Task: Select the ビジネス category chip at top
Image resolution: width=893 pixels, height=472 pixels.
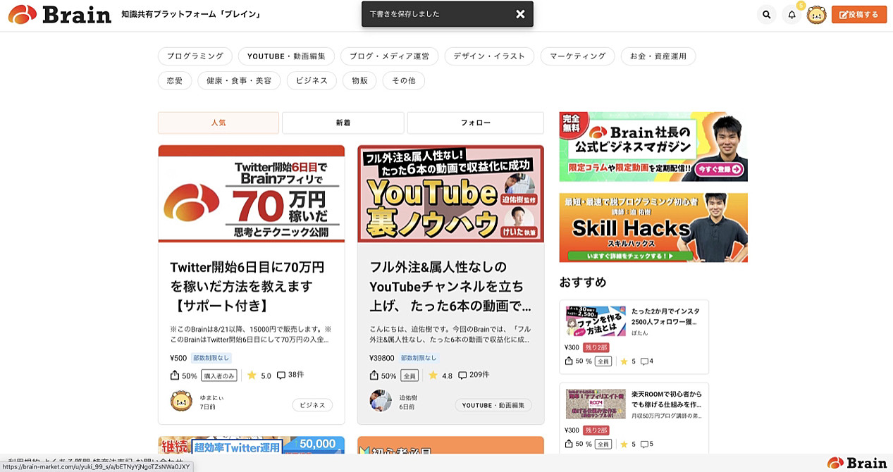Action: [312, 81]
